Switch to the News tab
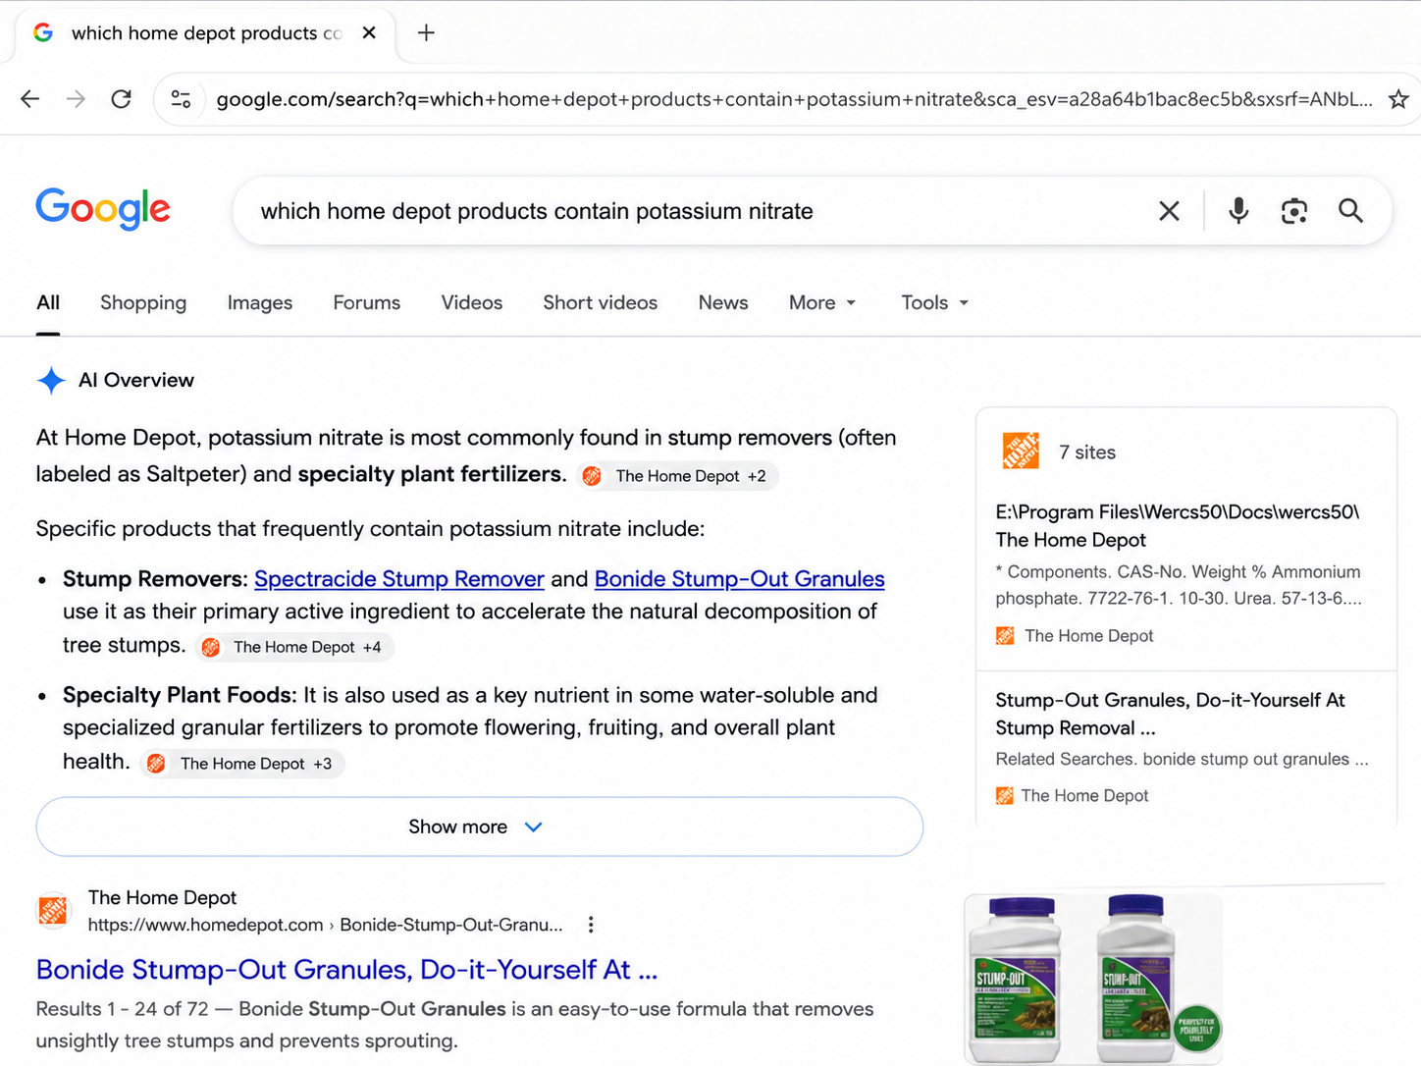 (x=723, y=302)
